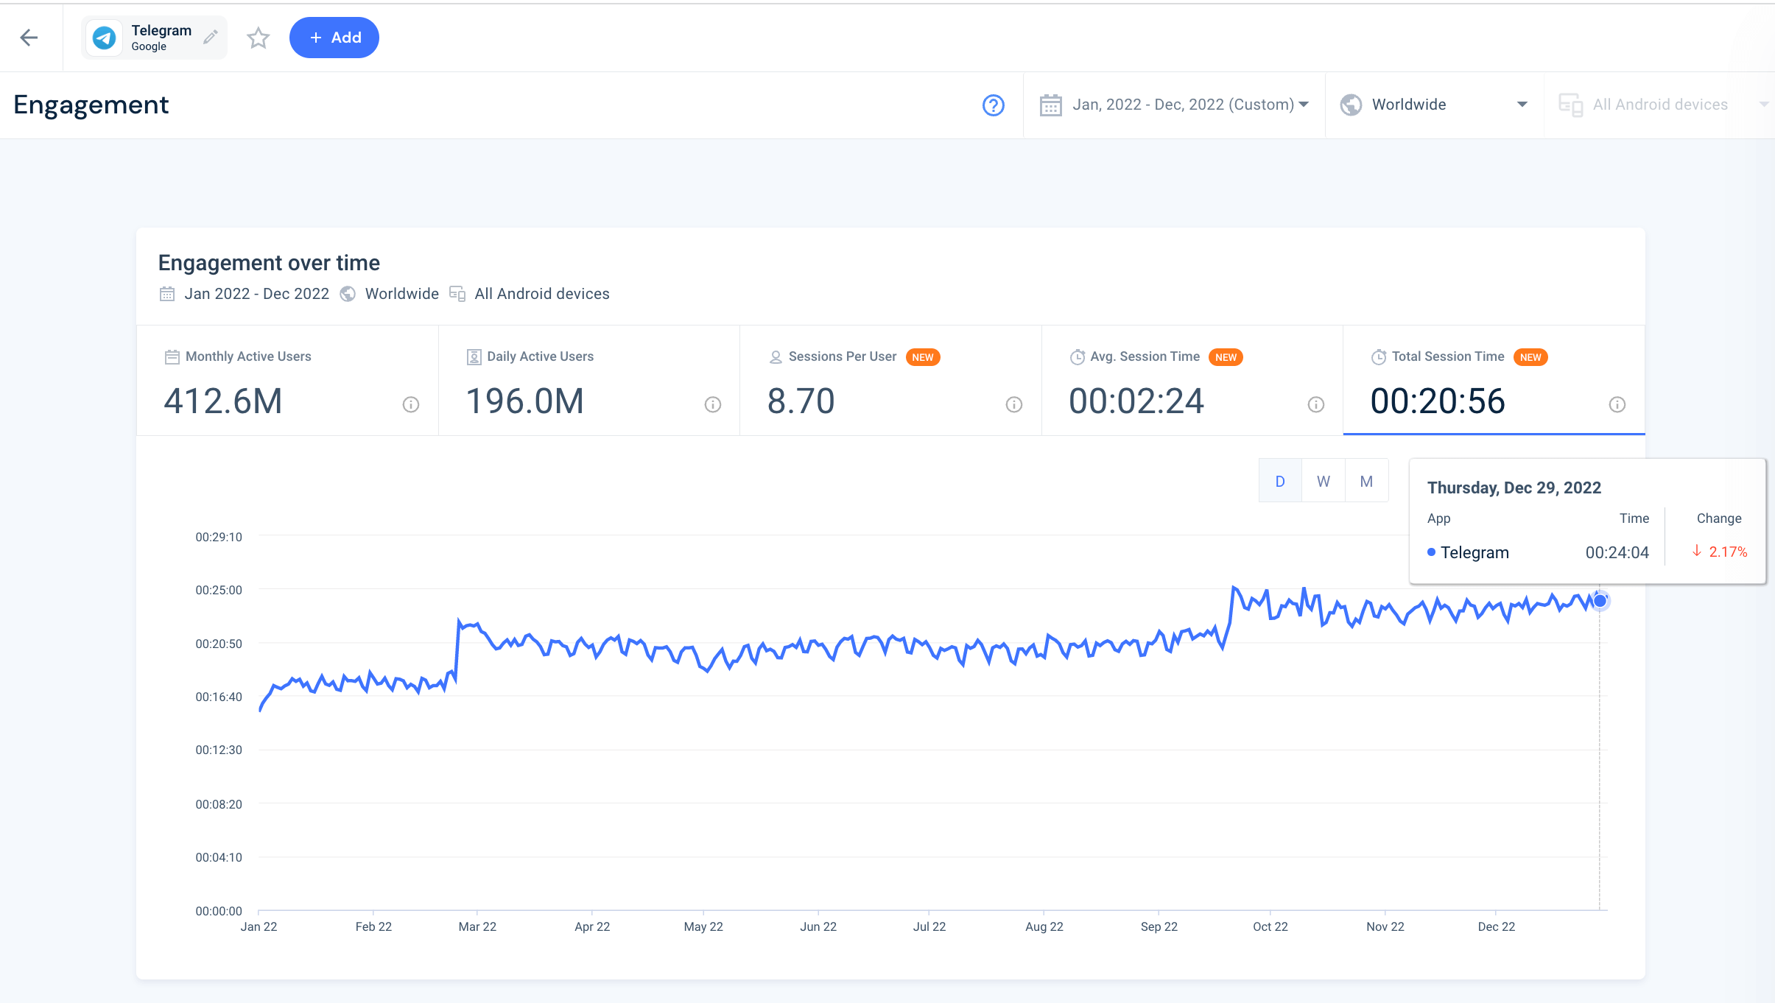
Task: Go back using the left arrow
Action: click(x=29, y=38)
